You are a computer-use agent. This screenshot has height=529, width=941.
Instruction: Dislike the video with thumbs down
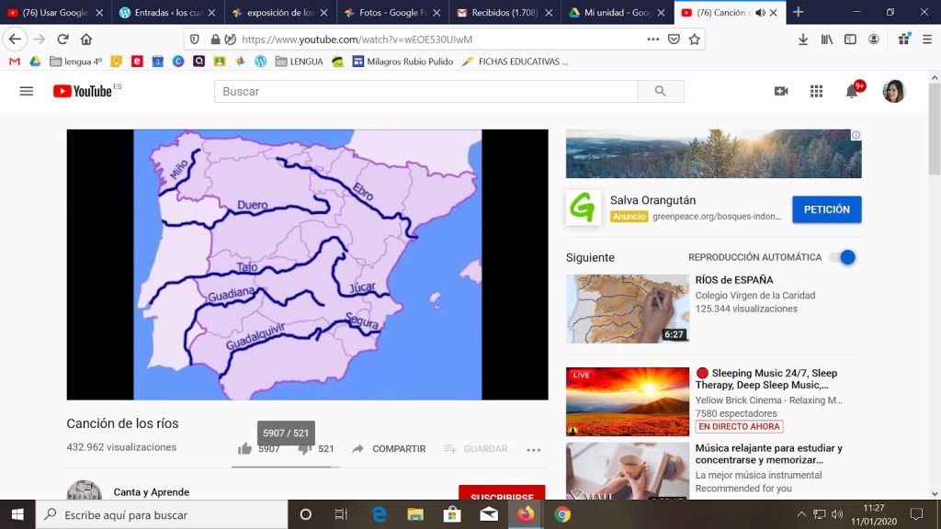pyautogui.click(x=304, y=449)
